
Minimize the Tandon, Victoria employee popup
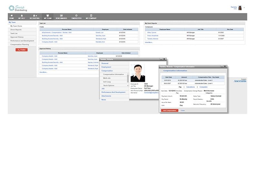(161, 59)
